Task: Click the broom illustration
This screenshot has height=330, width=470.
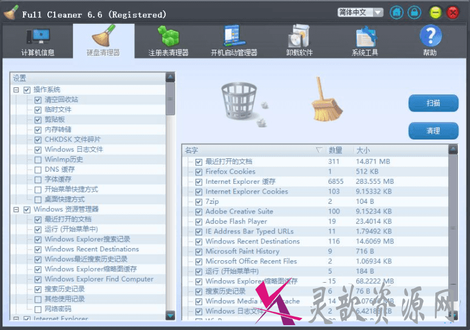Action: coord(326,99)
